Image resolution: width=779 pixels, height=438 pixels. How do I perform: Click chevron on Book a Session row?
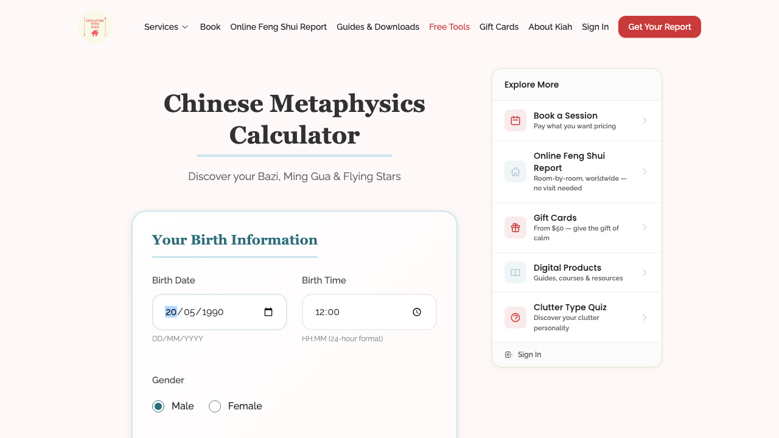pos(645,120)
